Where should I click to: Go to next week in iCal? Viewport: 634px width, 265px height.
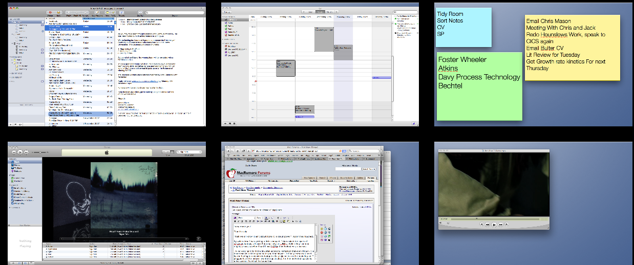pos(336,12)
